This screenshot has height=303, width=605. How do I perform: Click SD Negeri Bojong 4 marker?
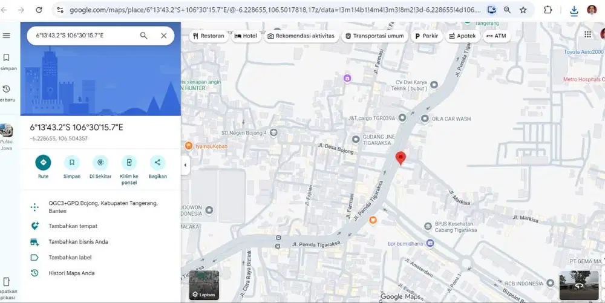(273, 132)
